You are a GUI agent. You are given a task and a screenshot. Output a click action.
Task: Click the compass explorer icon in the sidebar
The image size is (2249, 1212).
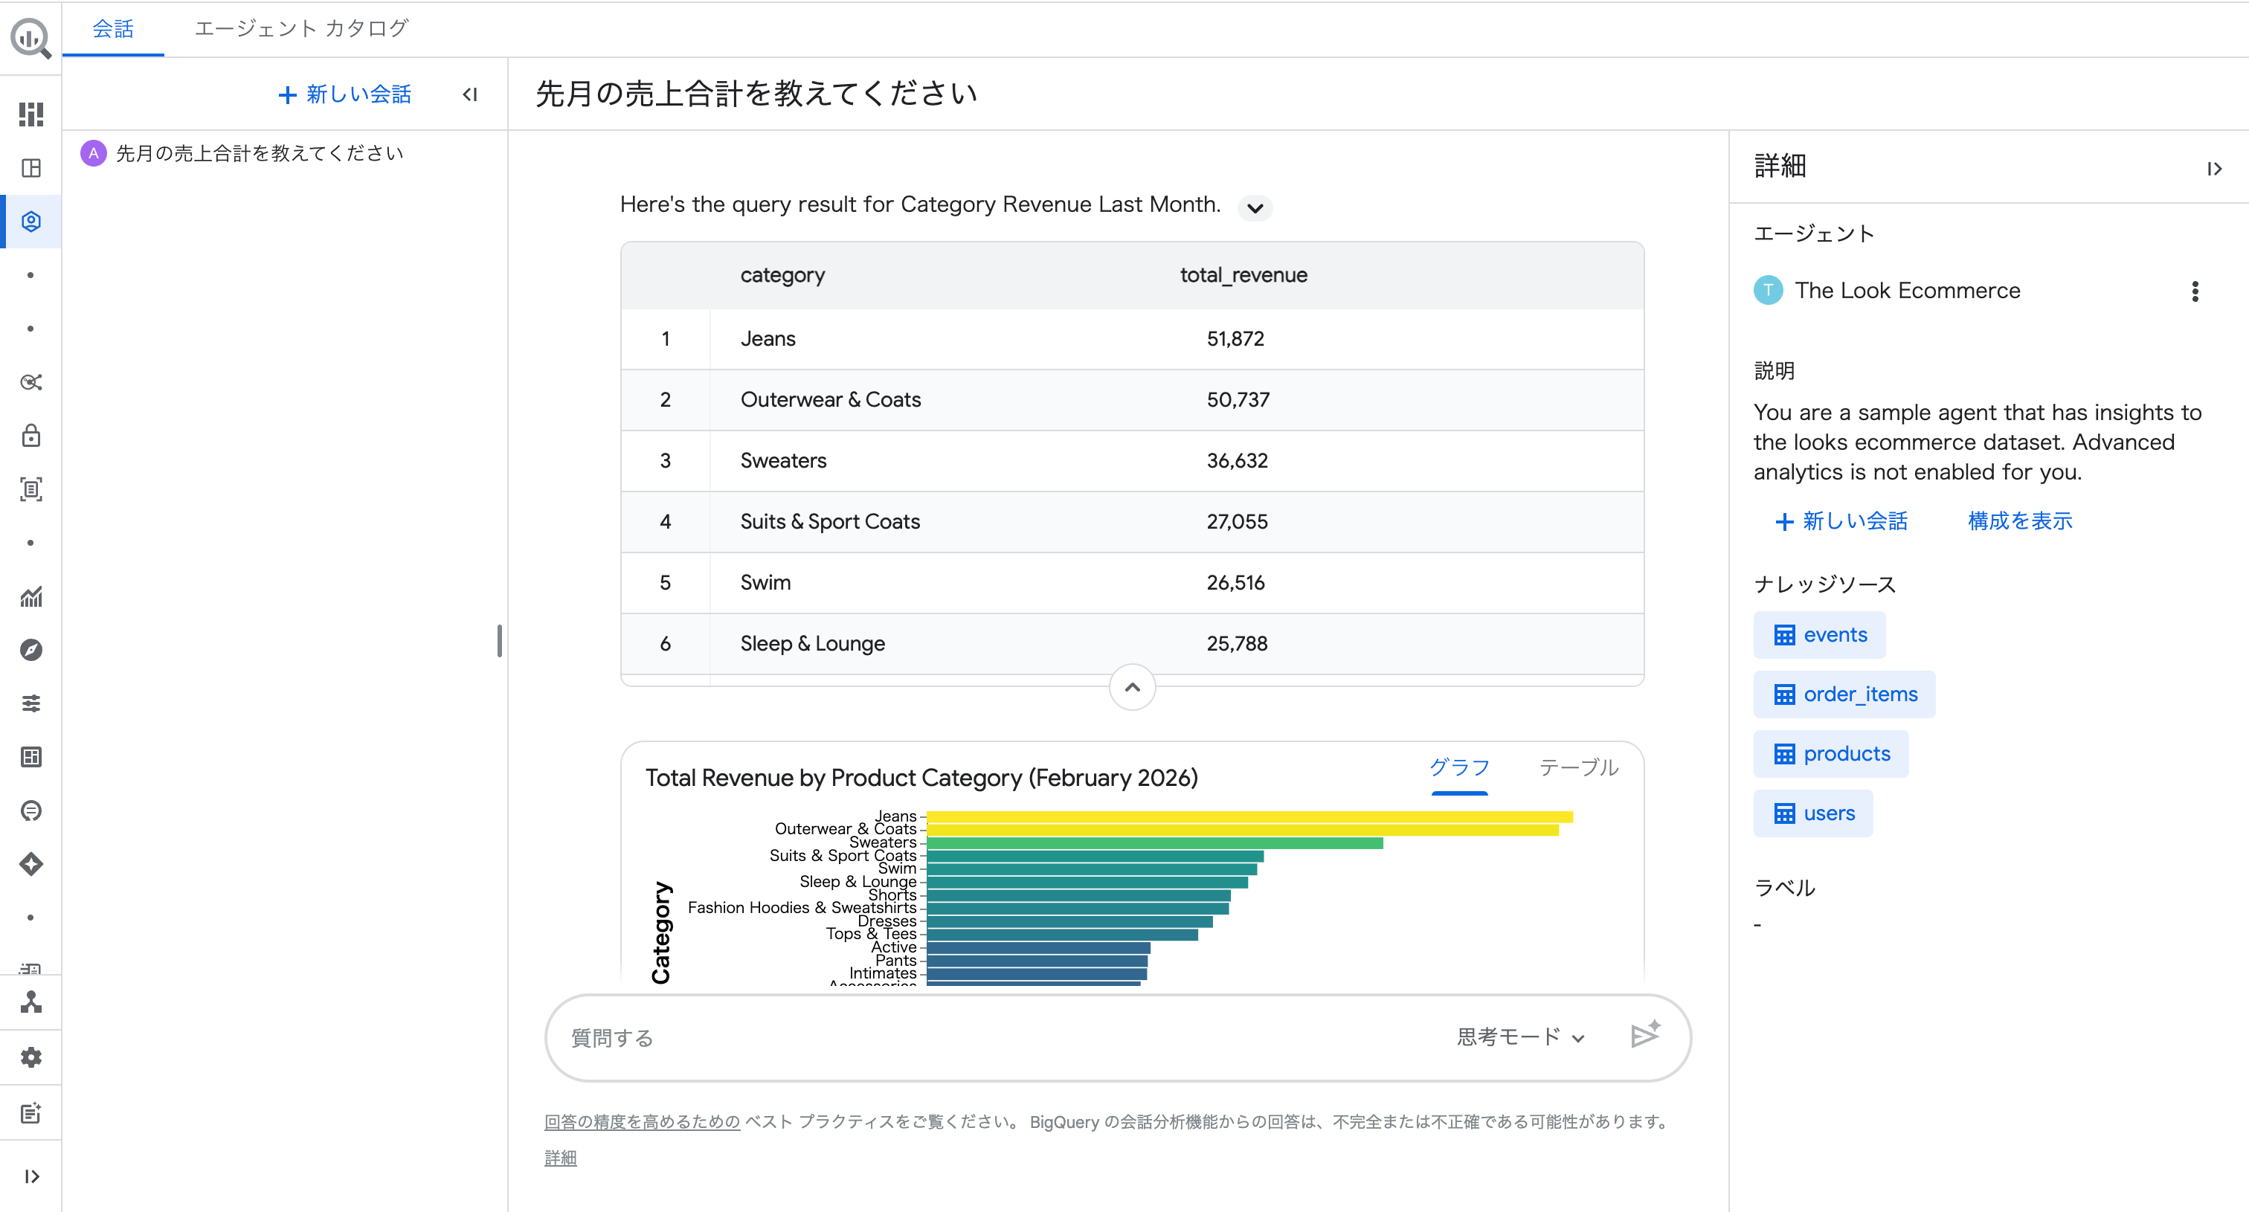pyautogui.click(x=30, y=649)
